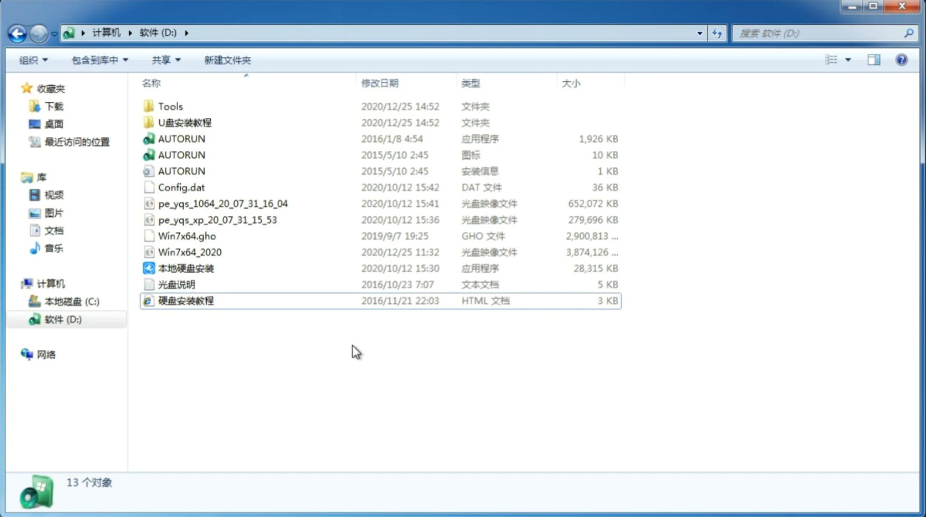Open 硬盘安装教程 HTML document
This screenshot has height=517, width=926.
click(x=185, y=300)
